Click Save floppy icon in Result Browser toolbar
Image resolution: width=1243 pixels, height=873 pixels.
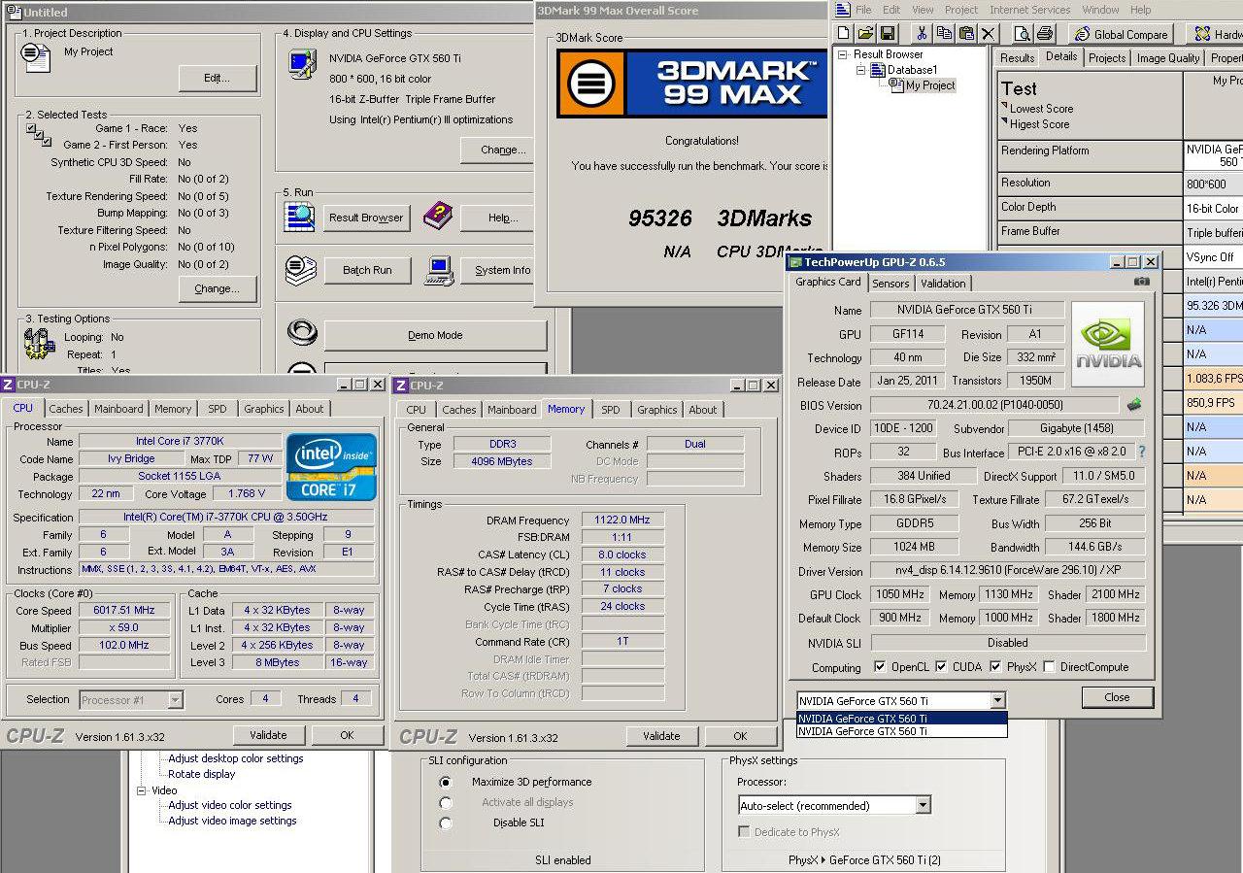tap(888, 34)
